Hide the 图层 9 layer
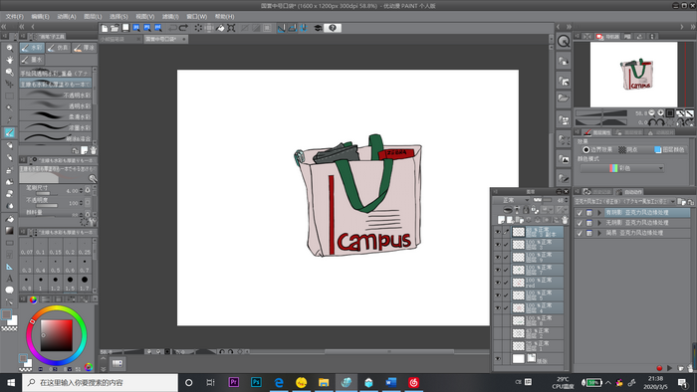 [498, 257]
